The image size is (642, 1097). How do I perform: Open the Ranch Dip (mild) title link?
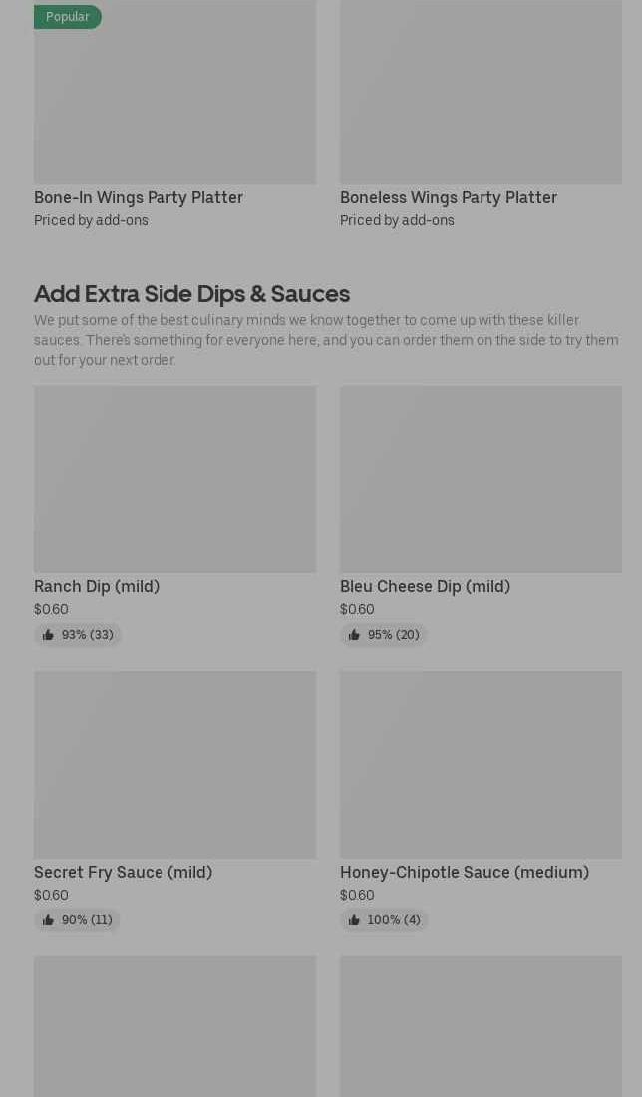pos(97,586)
